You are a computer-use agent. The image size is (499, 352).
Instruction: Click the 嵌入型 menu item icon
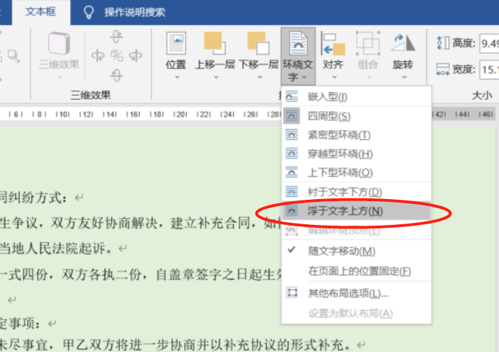(x=292, y=96)
